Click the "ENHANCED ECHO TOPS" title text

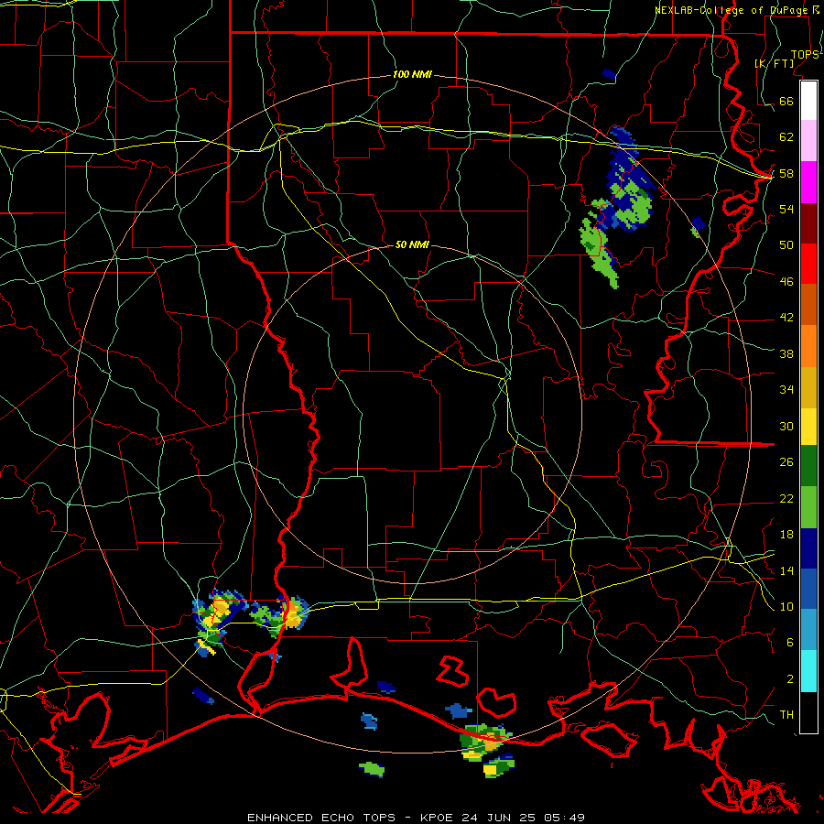tap(321, 818)
